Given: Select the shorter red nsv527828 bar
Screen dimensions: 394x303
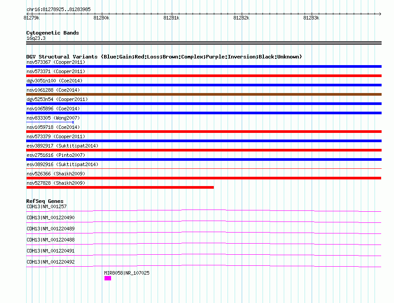Looking at the screenshot, I should click(120, 187).
